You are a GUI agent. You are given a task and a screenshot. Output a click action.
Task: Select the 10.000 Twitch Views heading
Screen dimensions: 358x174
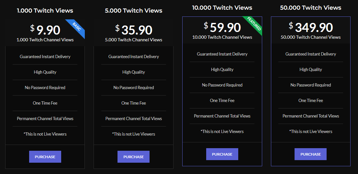click(222, 8)
